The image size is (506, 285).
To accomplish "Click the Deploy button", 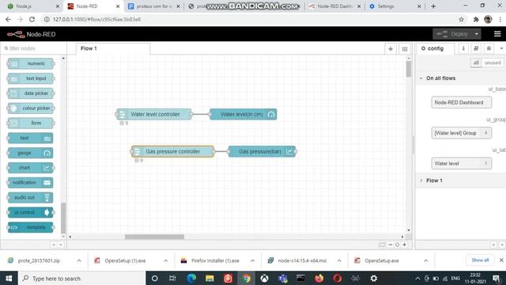I will tap(453, 34).
